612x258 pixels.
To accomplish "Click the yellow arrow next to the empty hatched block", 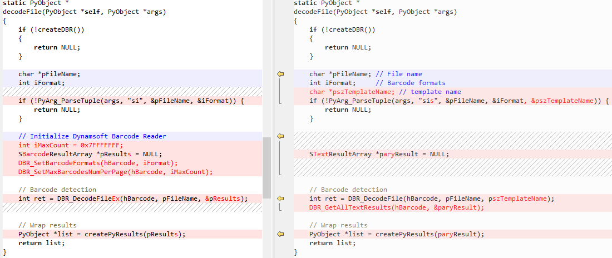I will (280, 136).
